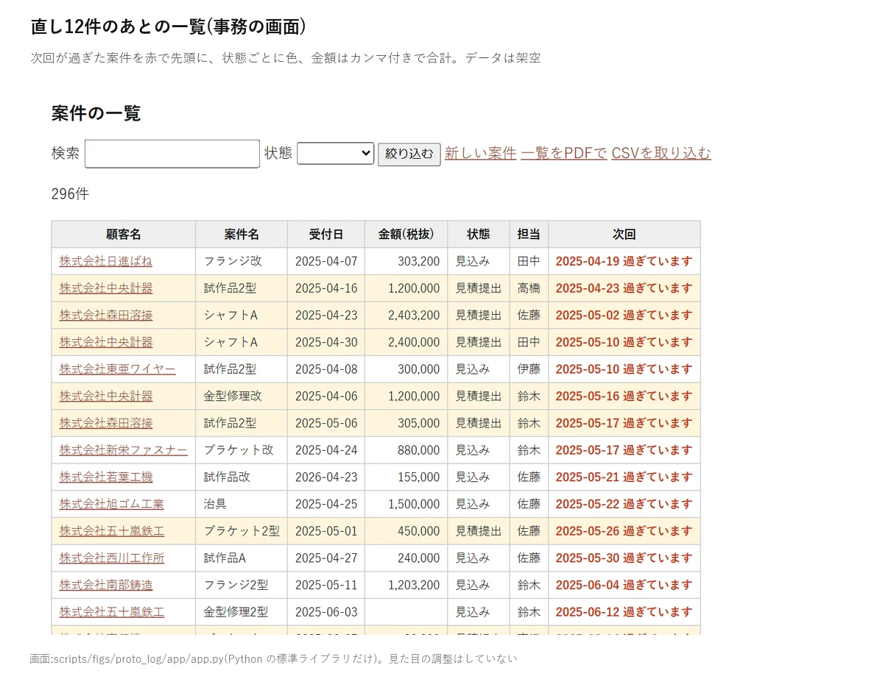Open 株式会社中央計器 link in 金型修理改 row
This screenshot has height=679, width=869.
[106, 396]
